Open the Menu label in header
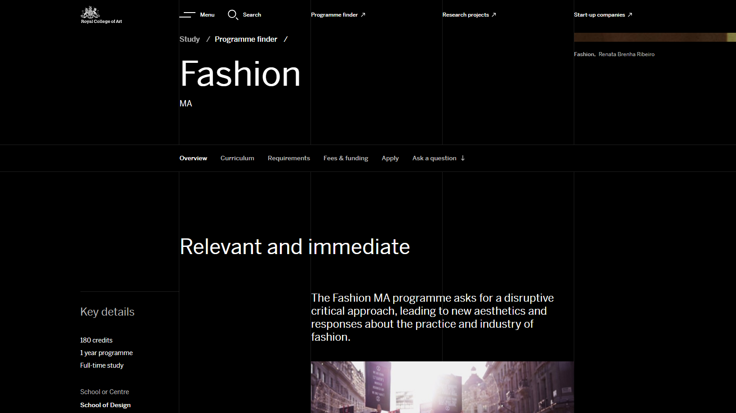 coord(207,15)
